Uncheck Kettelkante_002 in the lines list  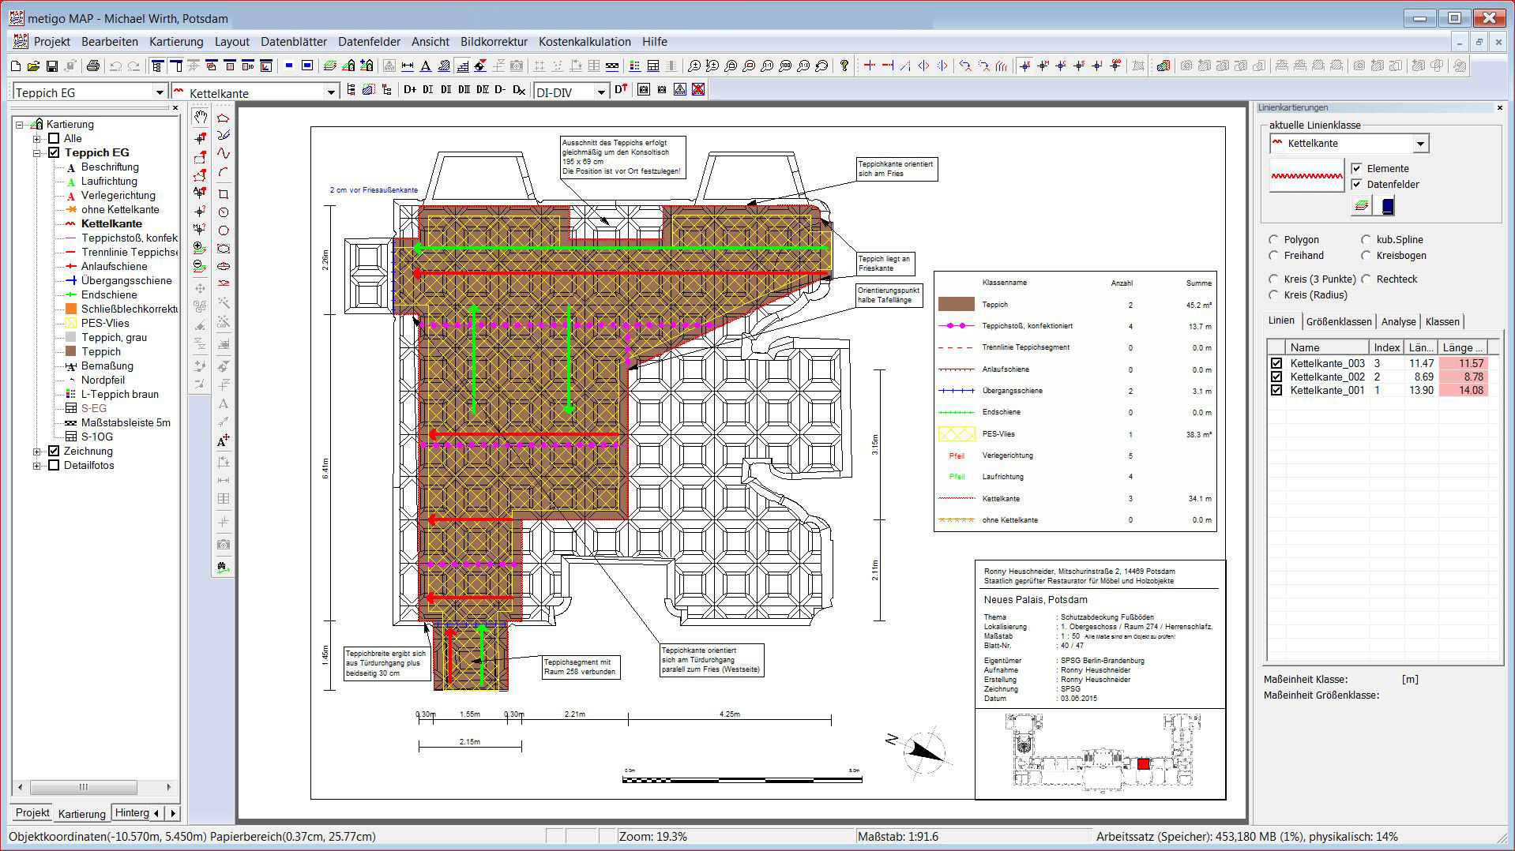pos(1276,377)
